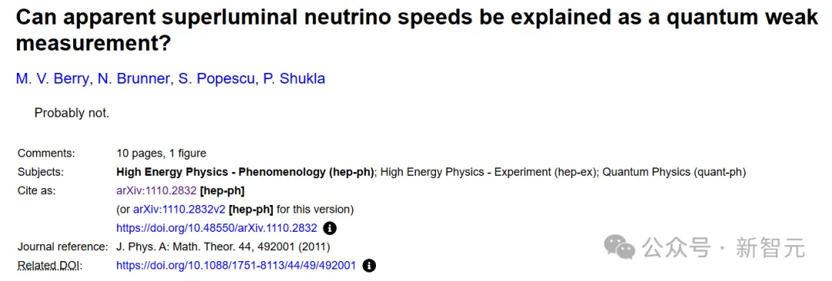Click the '10 pages, 1 figure' comment
832x281 pixels.
click(x=161, y=154)
